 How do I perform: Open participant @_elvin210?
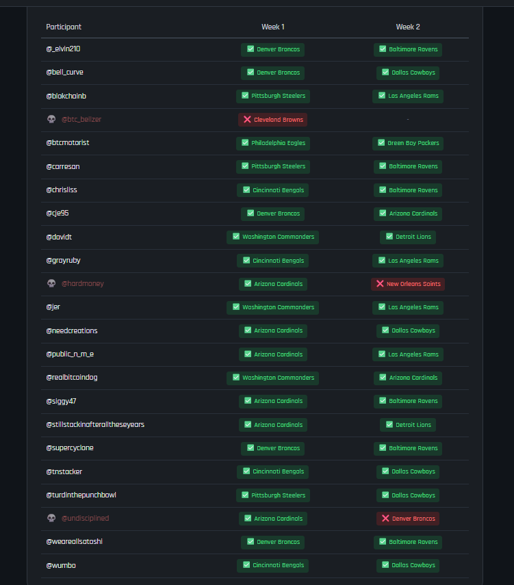pyautogui.click(x=63, y=49)
